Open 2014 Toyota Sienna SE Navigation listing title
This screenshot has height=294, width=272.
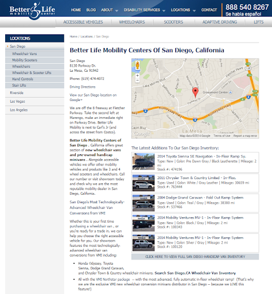(x=201, y=156)
